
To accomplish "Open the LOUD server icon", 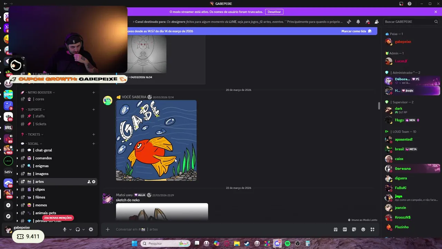I will pos(8,161).
